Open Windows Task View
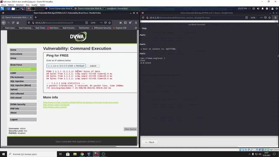The width and height of the screenshot is (279, 157). point(60,154)
